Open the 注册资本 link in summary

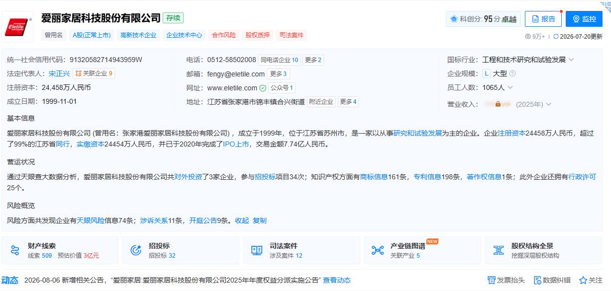[x=511, y=133]
